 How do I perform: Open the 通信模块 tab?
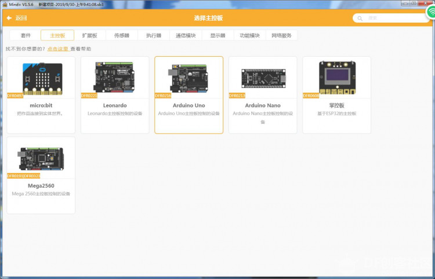[186, 35]
